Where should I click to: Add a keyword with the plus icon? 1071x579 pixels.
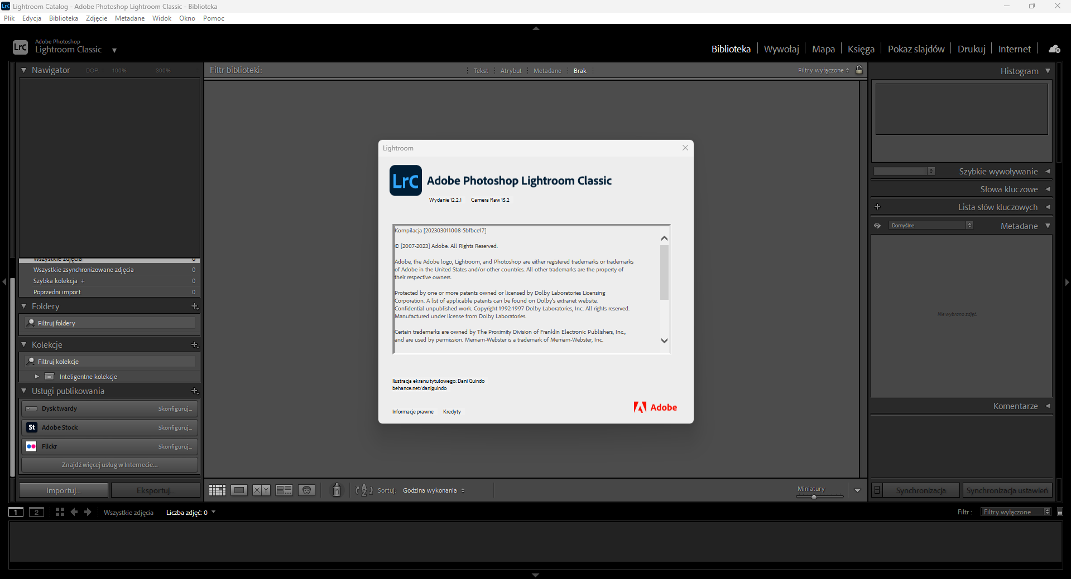[x=877, y=207]
